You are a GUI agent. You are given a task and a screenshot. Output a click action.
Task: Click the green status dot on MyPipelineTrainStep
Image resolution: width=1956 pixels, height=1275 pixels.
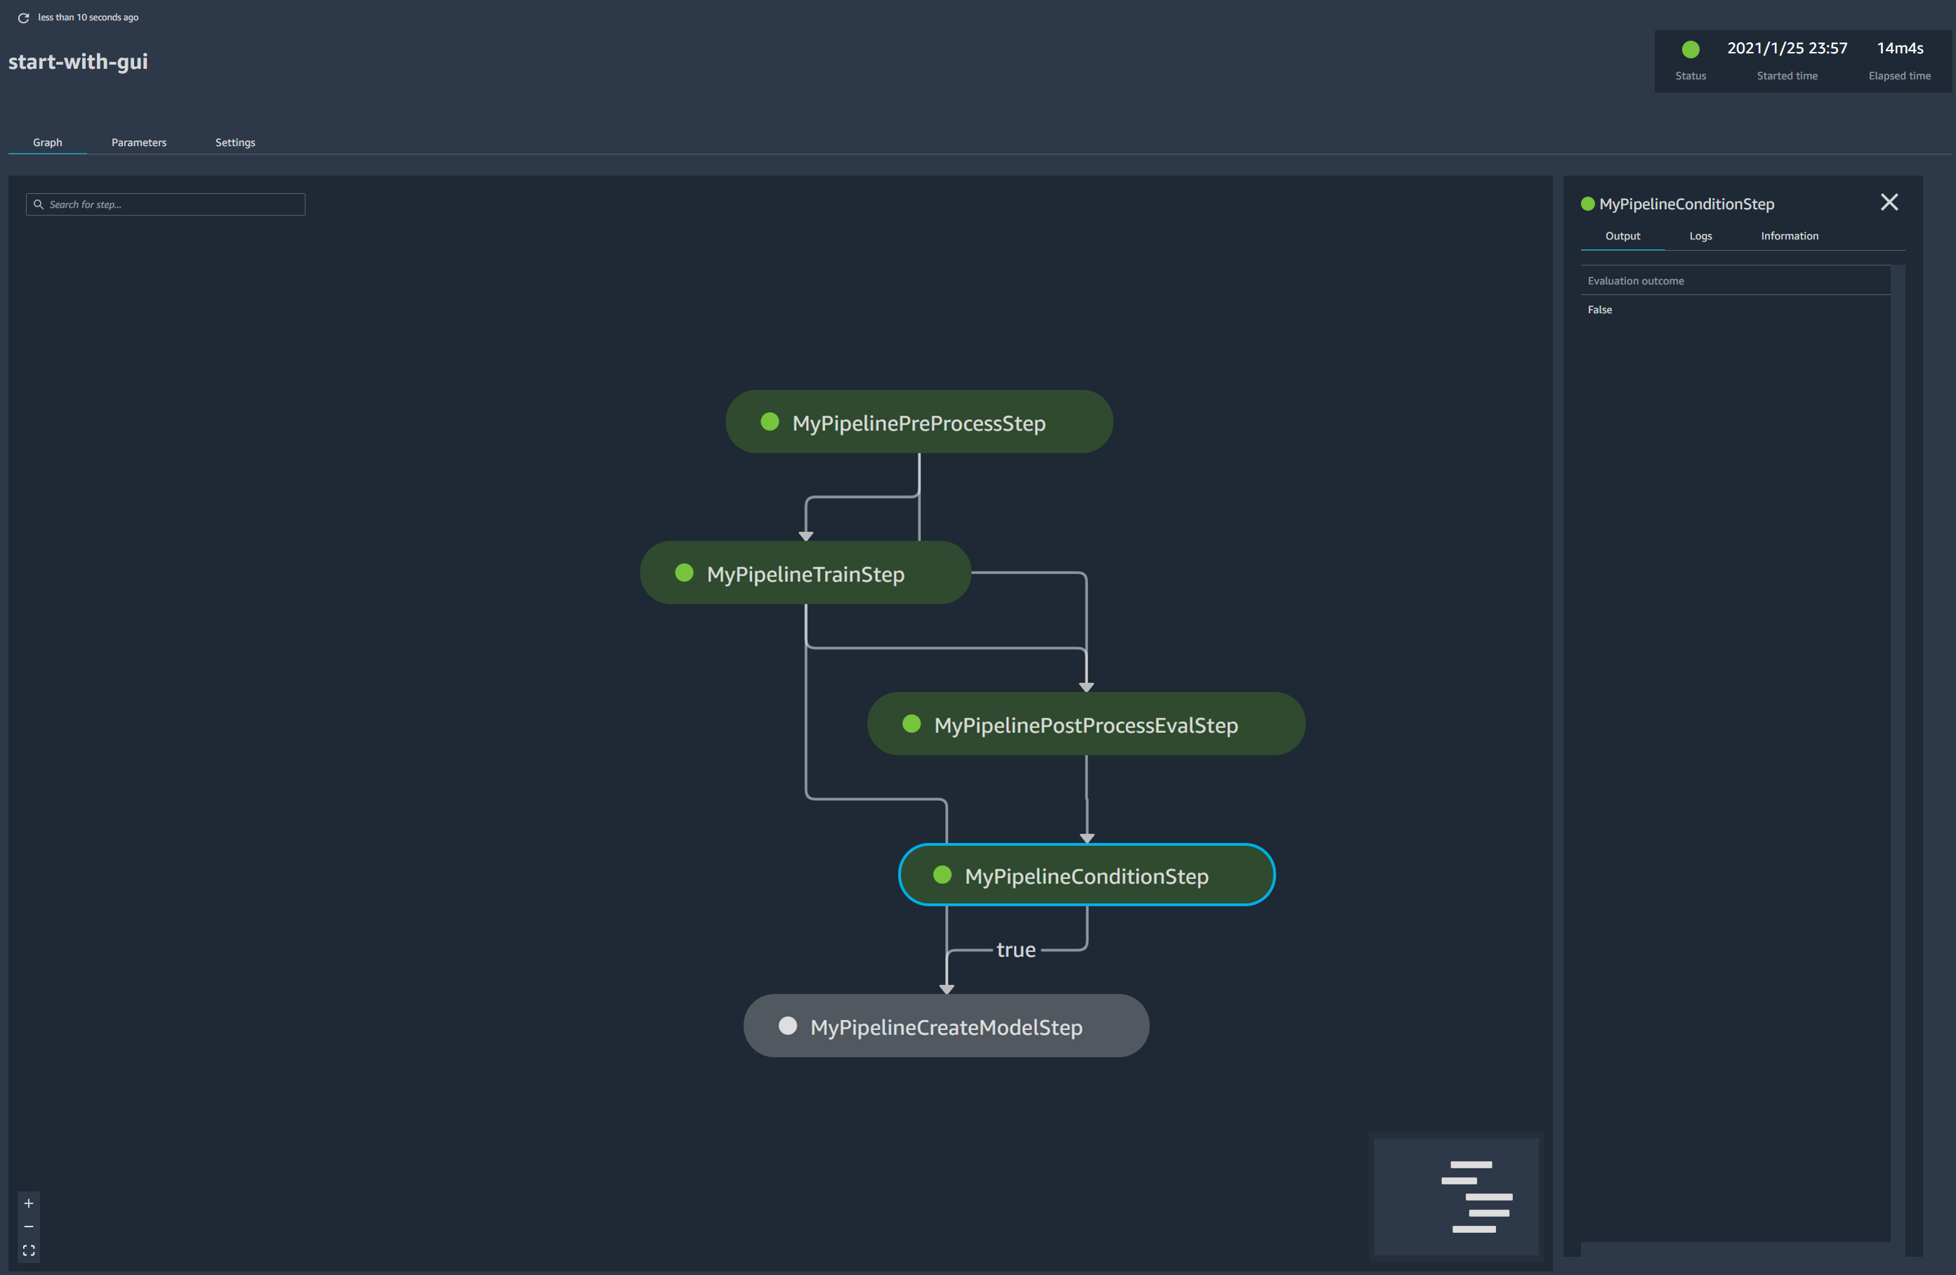(684, 573)
